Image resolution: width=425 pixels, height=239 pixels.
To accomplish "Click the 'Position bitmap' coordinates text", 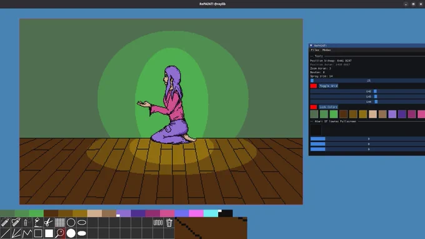I will (331, 61).
